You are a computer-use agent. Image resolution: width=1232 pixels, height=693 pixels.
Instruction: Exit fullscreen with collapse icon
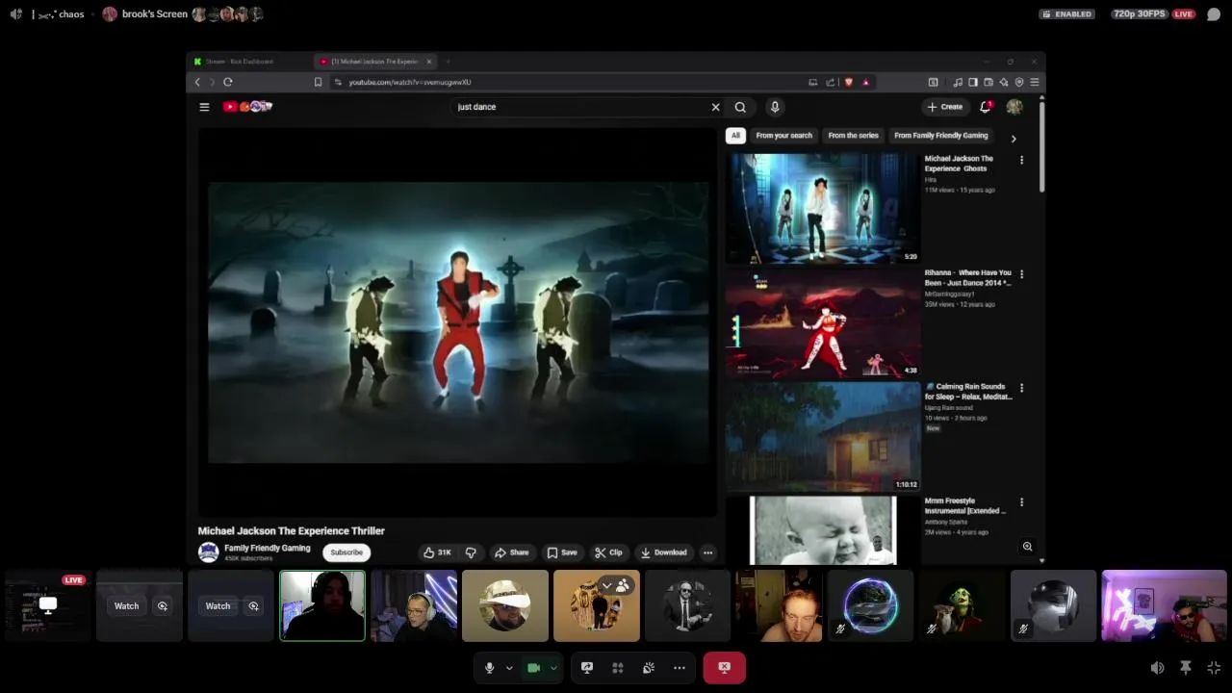[1214, 668]
